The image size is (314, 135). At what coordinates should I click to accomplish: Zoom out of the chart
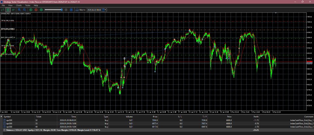[25, 9]
